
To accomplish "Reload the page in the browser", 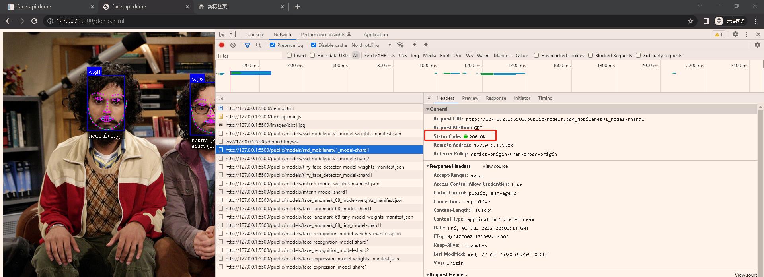I will [x=34, y=21].
